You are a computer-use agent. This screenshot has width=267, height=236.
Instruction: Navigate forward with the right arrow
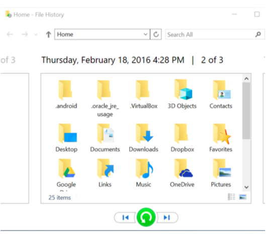[x=25, y=34]
